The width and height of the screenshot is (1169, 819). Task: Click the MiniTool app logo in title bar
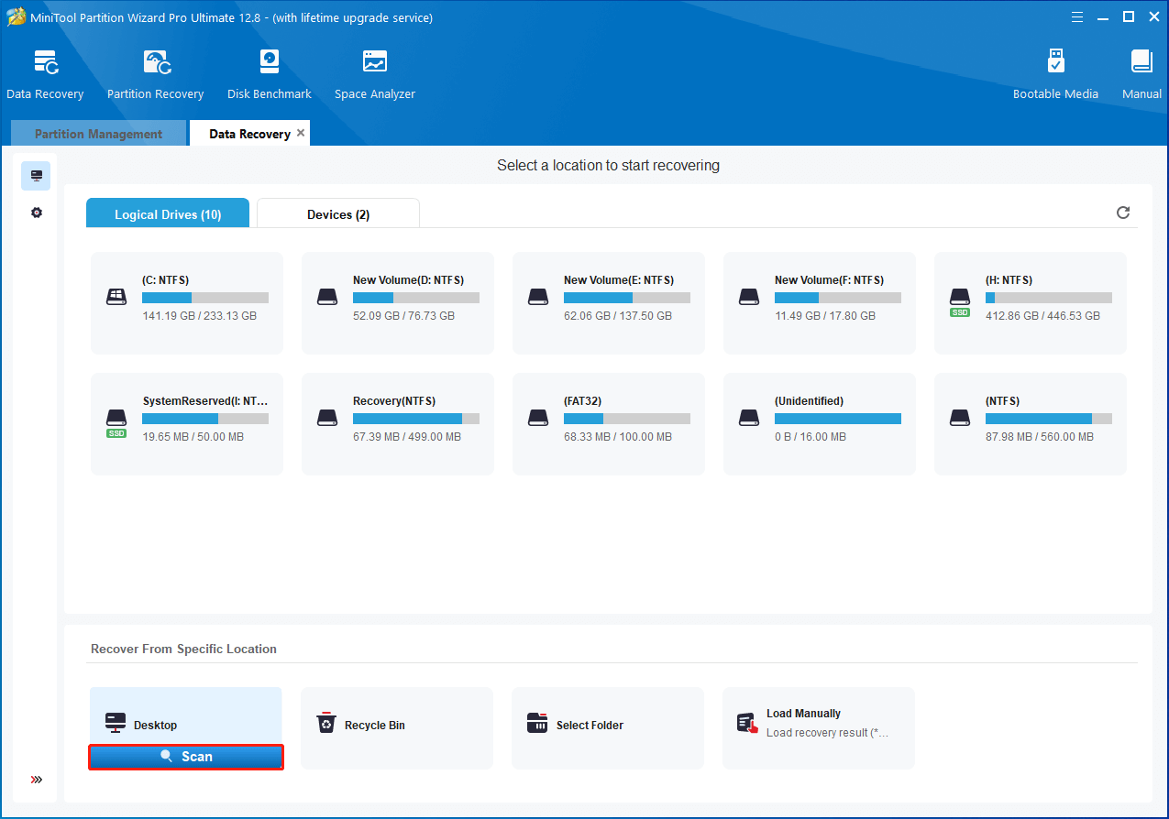coord(17,17)
